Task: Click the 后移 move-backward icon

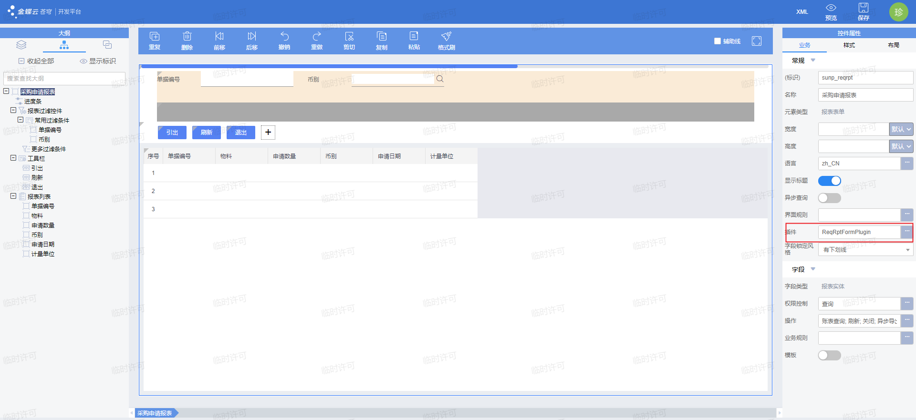Action: (x=252, y=37)
